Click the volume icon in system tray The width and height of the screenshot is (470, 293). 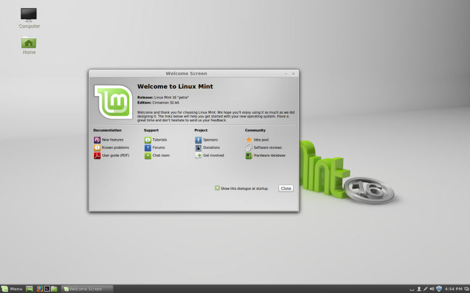pos(432,289)
